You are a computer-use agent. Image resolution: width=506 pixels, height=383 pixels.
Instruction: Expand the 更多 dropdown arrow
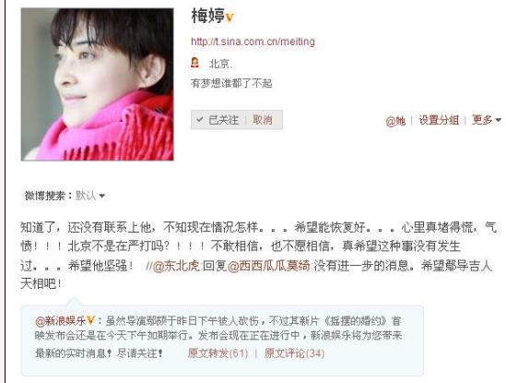[x=498, y=120]
